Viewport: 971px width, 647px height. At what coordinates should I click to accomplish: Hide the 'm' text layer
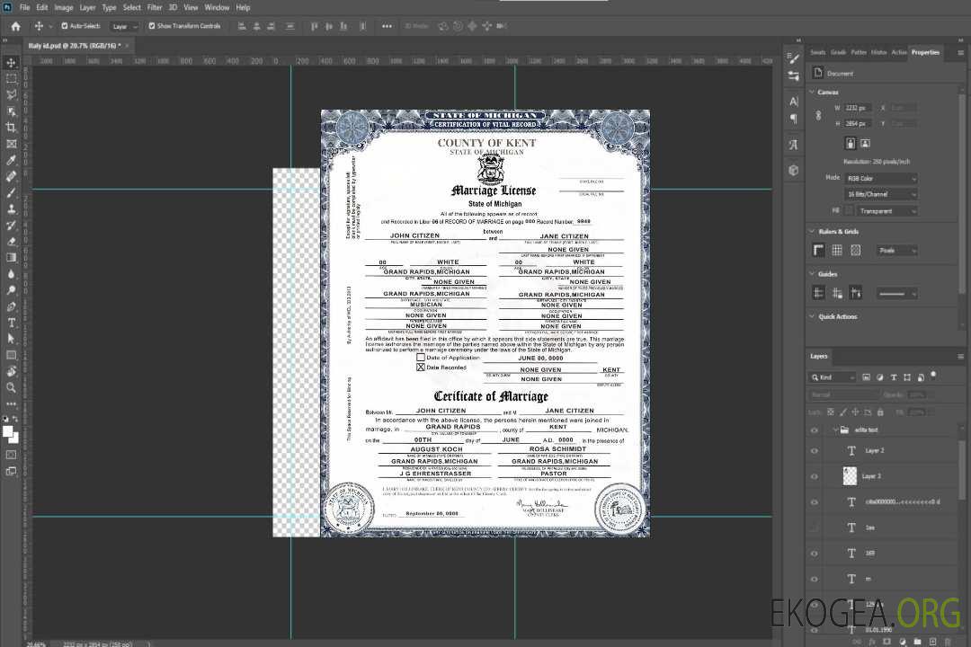pyautogui.click(x=815, y=579)
